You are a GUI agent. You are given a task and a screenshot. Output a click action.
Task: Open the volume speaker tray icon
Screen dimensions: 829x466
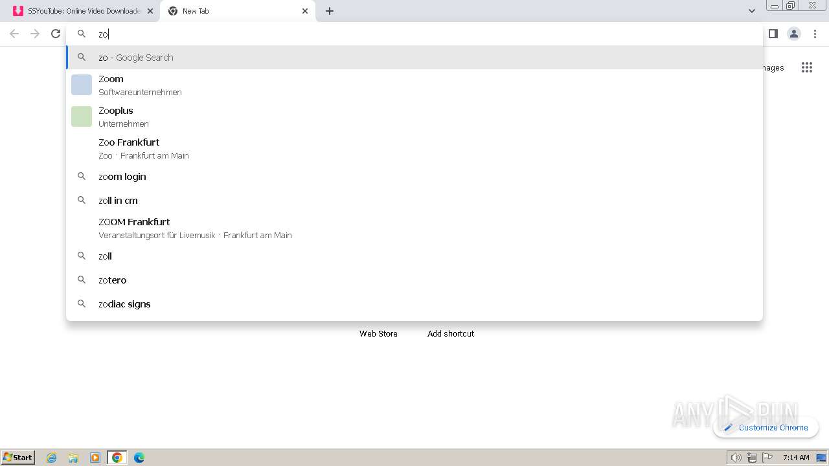[x=736, y=458]
